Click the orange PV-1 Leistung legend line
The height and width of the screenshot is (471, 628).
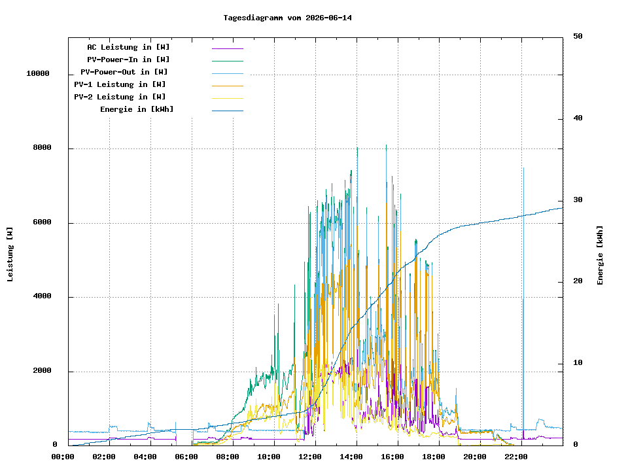pos(228,86)
